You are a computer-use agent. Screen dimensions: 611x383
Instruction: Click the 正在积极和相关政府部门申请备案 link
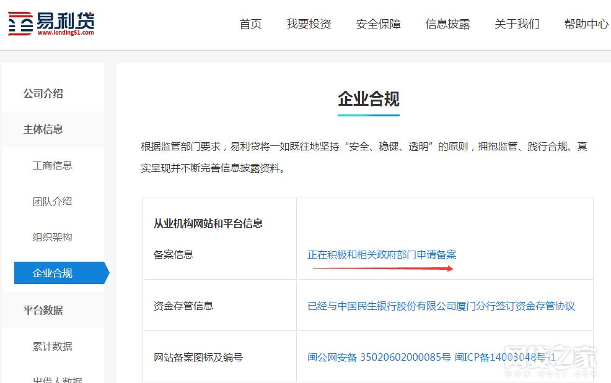click(380, 254)
